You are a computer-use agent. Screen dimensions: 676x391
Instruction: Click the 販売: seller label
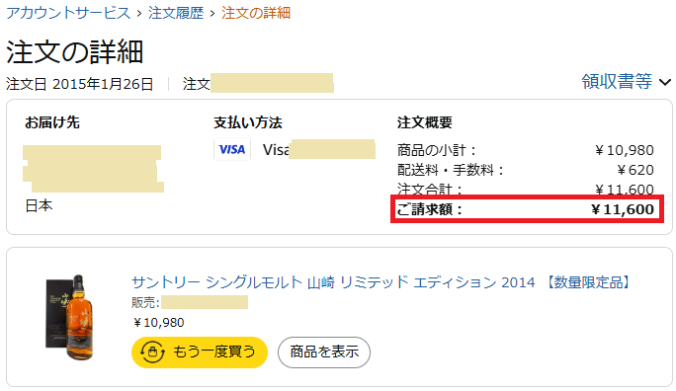click(145, 302)
